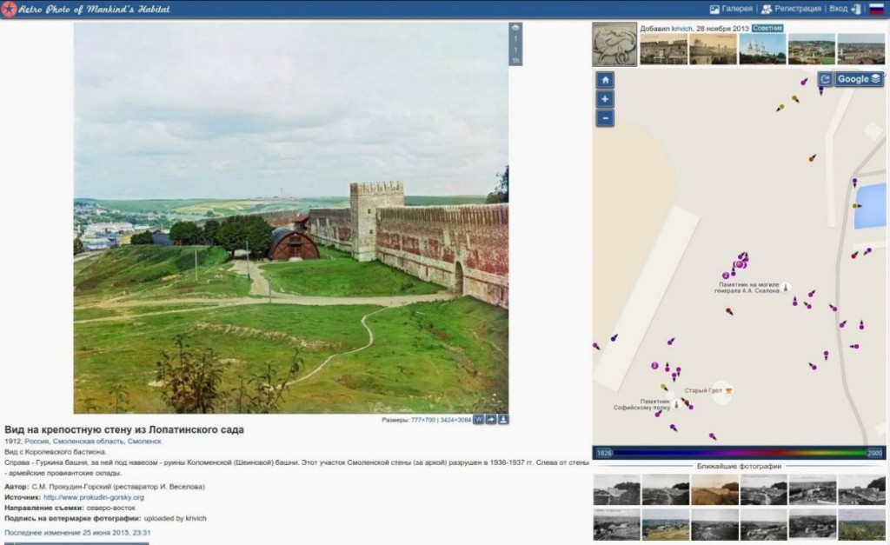Click the W watermark icon under photo
Viewport: 890px width, 545px height.
479,420
